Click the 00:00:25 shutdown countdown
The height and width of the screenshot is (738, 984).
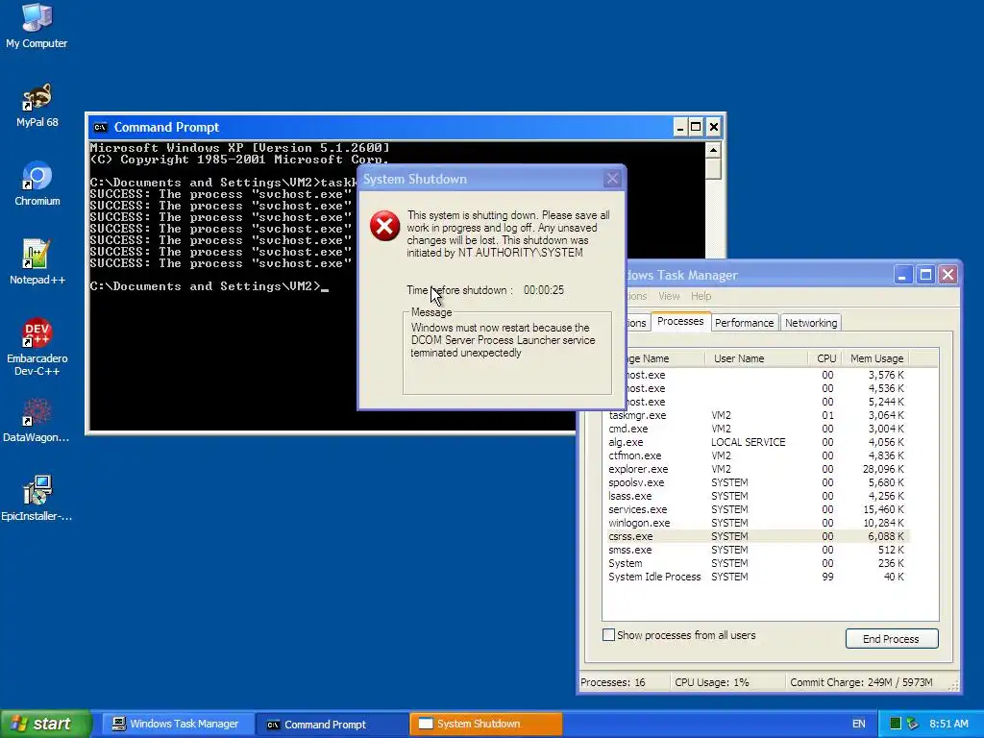pos(544,290)
